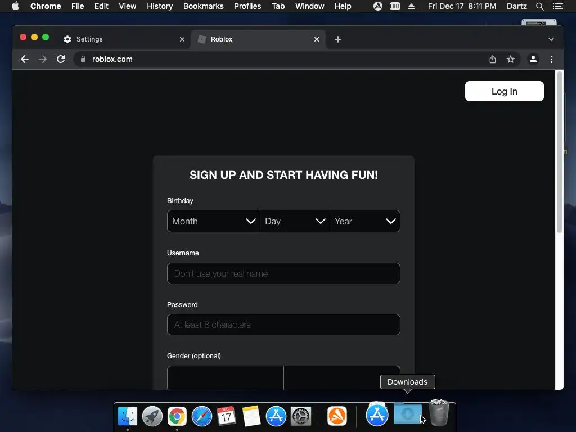
Task: Bookmark this tab with star icon
Action: 511,59
